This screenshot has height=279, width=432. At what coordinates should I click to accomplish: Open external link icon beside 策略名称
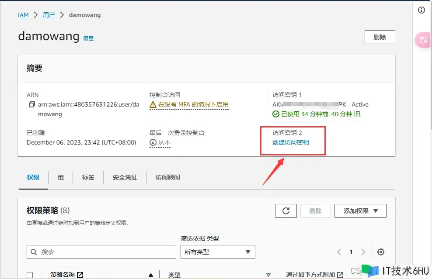click(x=80, y=275)
